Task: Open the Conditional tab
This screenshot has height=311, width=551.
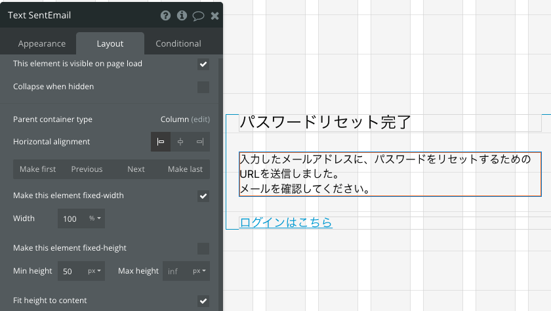Action: pyautogui.click(x=178, y=43)
